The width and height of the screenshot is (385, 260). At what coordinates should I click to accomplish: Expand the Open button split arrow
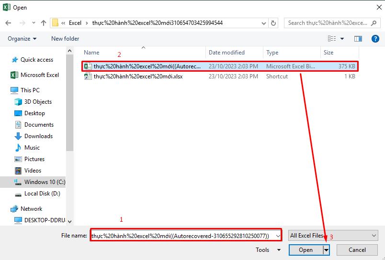coord(326,250)
